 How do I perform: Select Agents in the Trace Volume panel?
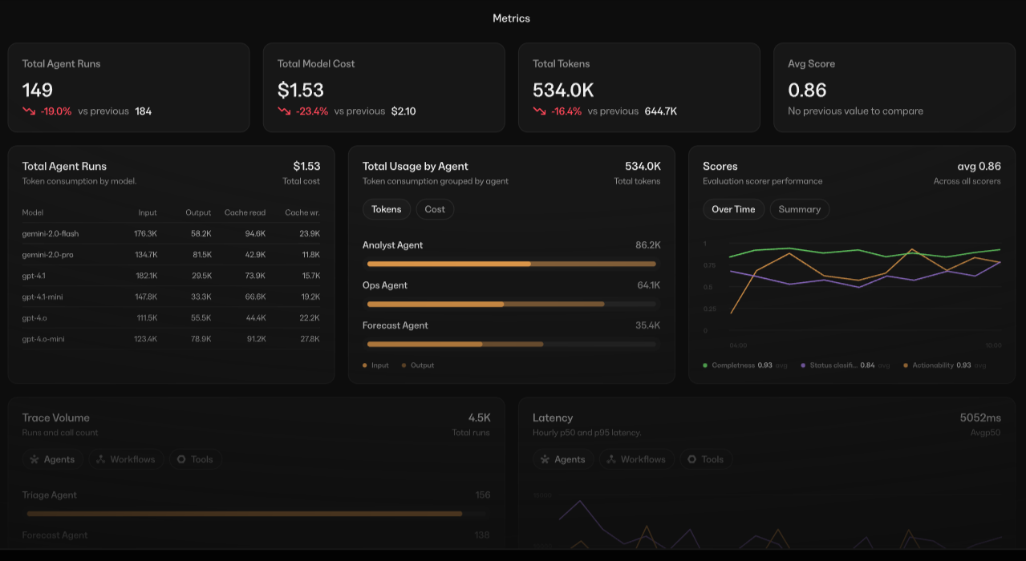pyautogui.click(x=52, y=459)
